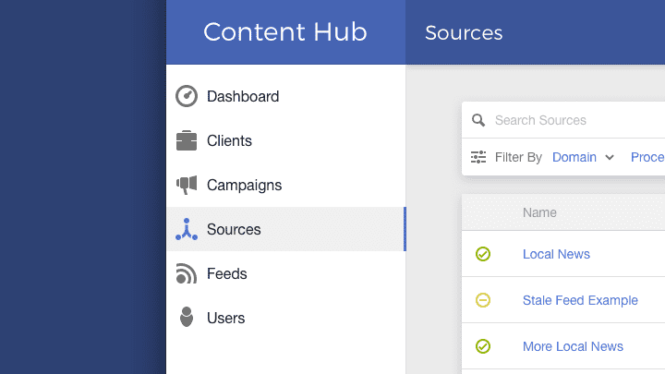This screenshot has height=374, width=665.
Task: Click the search magnifier icon
Action: point(478,120)
